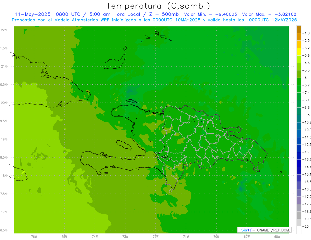Click the '72W' longitude label
The width and height of the screenshot is (311, 240).
tap(155, 236)
